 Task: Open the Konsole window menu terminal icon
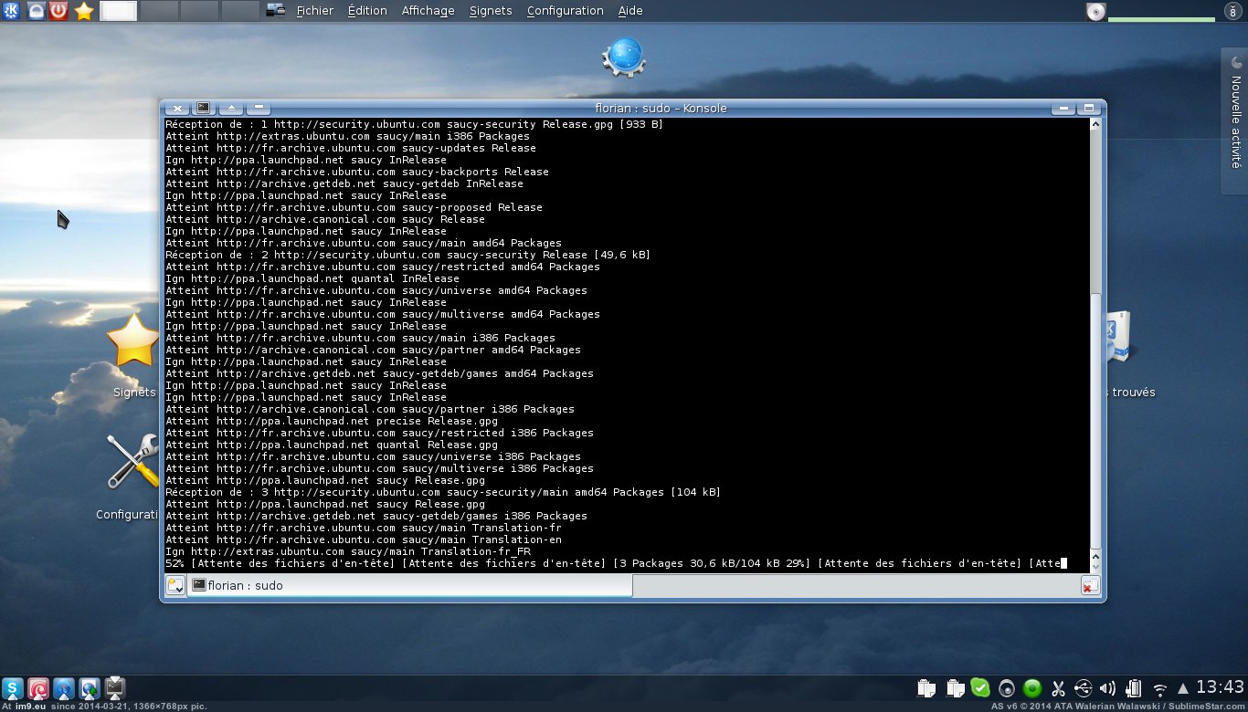click(x=204, y=108)
